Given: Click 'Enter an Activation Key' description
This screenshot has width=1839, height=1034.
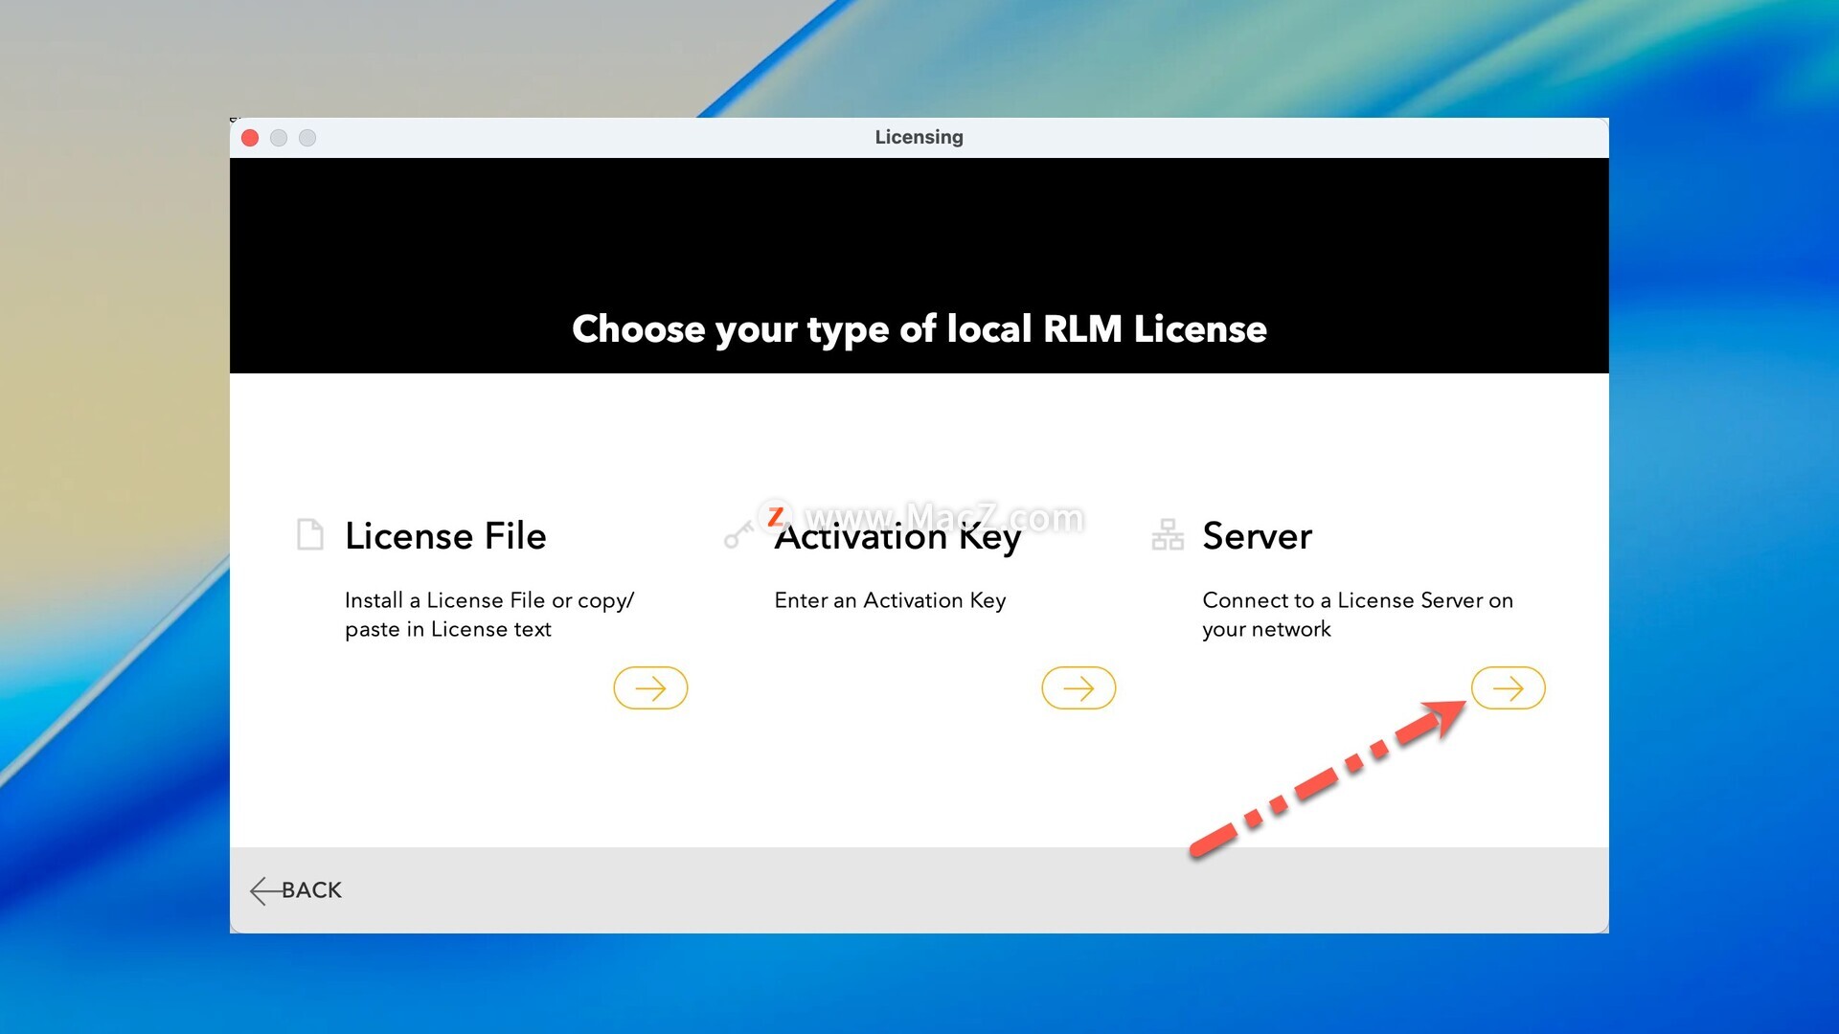Looking at the screenshot, I should 890,600.
